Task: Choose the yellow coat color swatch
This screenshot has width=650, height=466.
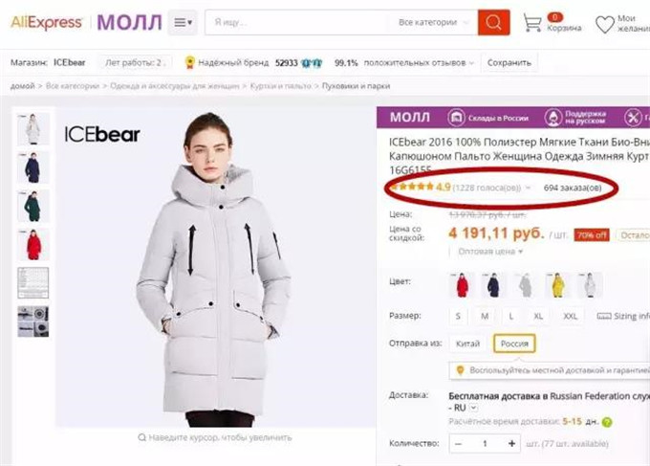Action: pos(558,284)
